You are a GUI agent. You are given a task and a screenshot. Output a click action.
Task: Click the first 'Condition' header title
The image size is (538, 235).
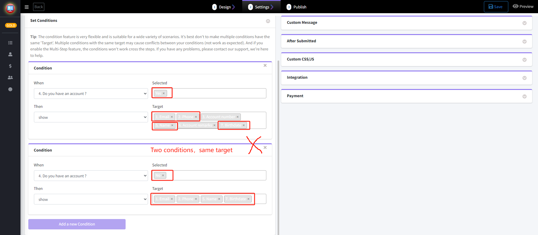tap(43, 68)
